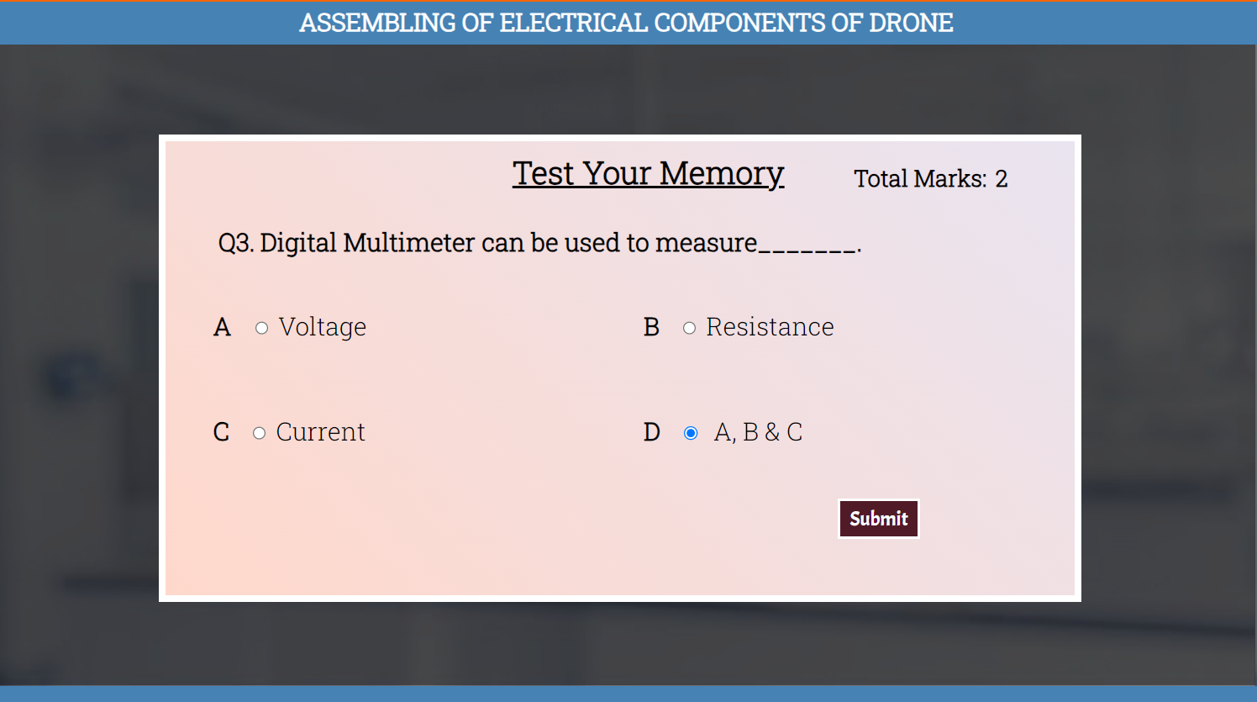The image size is (1257, 702).
Task: Click the "Q3." question number
Action: [x=235, y=243]
